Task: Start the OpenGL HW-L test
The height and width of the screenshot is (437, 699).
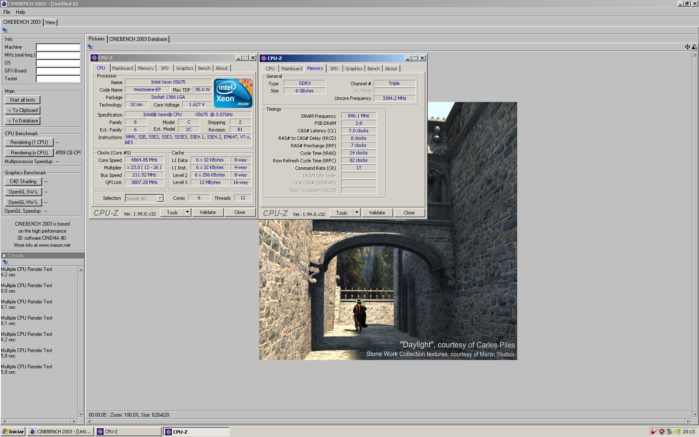Action: click(x=23, y=202)
